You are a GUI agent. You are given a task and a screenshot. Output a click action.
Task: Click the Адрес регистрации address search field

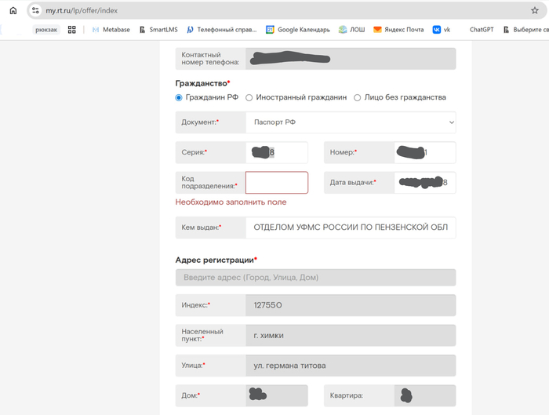point(315,278)
